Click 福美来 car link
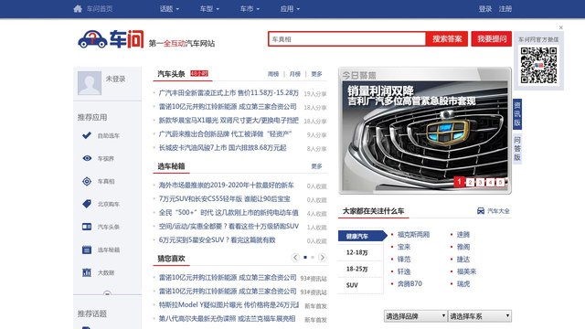This screenshot has width=585, height=329. pos(466,271)
